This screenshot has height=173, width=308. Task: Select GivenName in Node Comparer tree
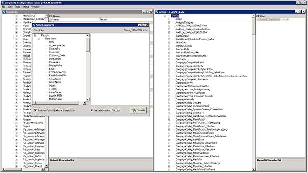click(x=55, y=82)
